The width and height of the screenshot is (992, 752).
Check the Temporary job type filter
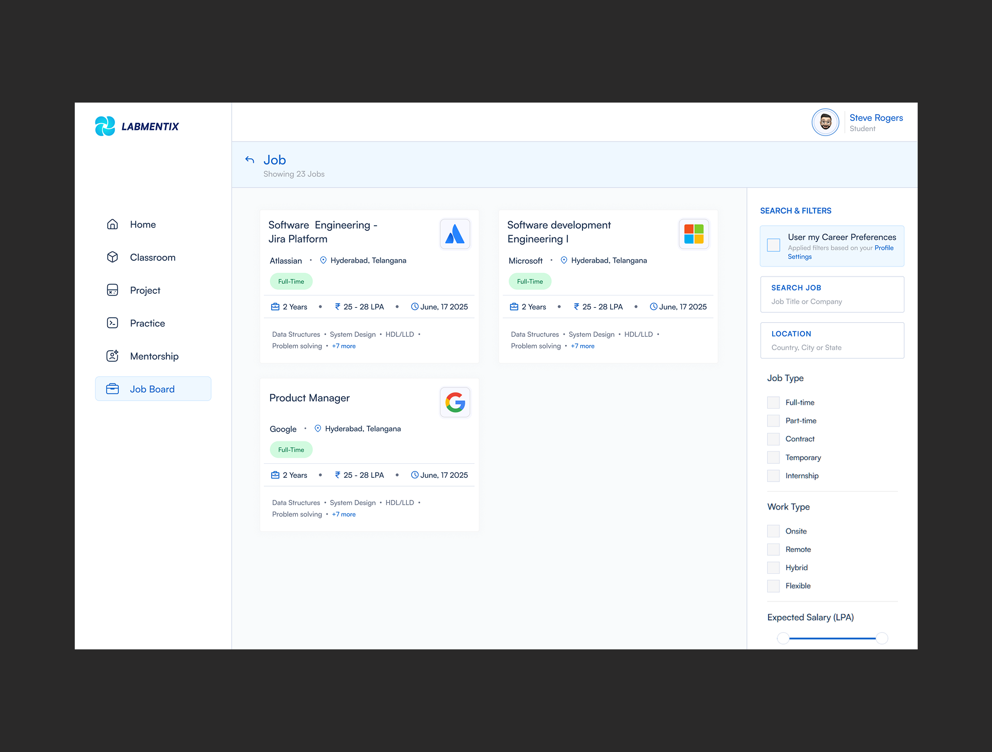(773, 457)
